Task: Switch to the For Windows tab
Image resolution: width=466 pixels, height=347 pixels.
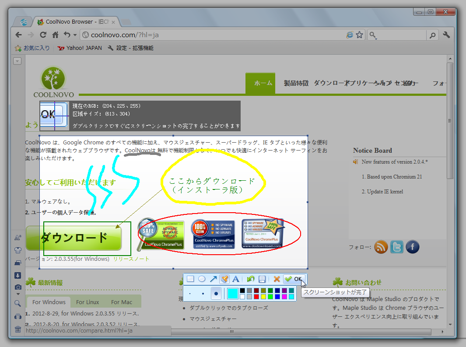Action: coord(49,302)
